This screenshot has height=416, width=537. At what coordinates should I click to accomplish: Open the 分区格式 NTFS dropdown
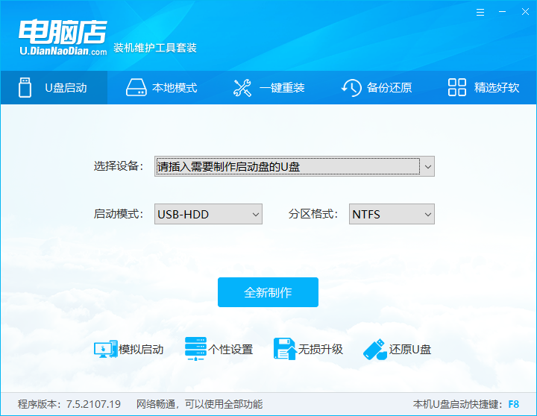click(x=392, y=214)
